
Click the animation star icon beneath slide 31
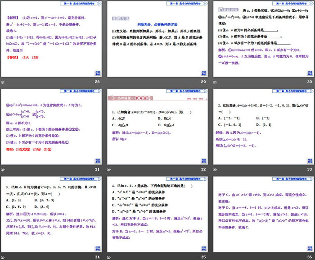(x=3, y=169)
